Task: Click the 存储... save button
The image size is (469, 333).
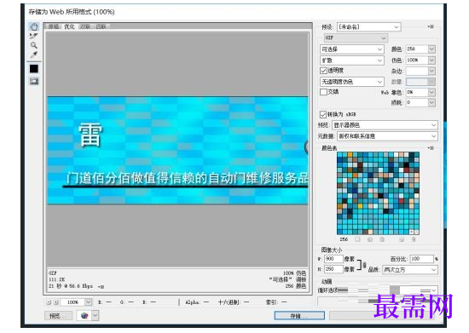Action: [299, 316]
